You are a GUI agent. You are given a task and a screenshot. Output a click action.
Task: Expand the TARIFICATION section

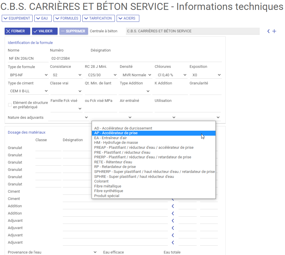(99, 18)
